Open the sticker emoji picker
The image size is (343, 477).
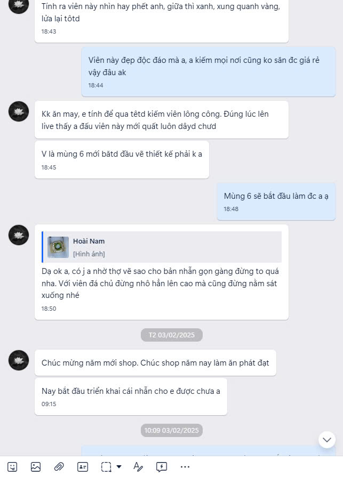(x=12, y=466)
